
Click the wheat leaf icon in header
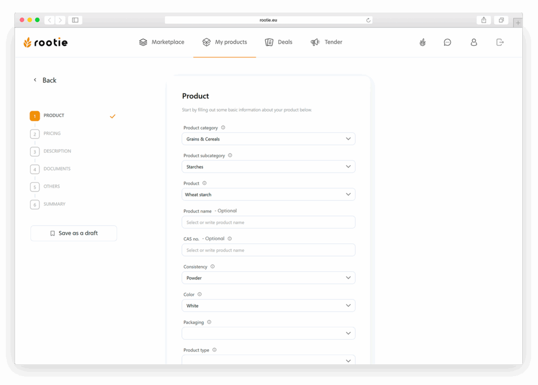(x=422, y=42)
